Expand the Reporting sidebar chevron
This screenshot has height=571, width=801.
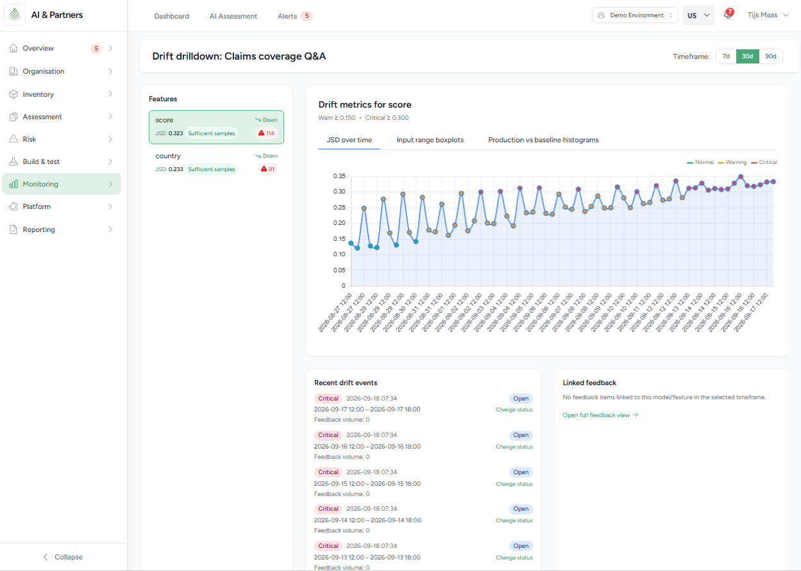click(x=110, y=229)
